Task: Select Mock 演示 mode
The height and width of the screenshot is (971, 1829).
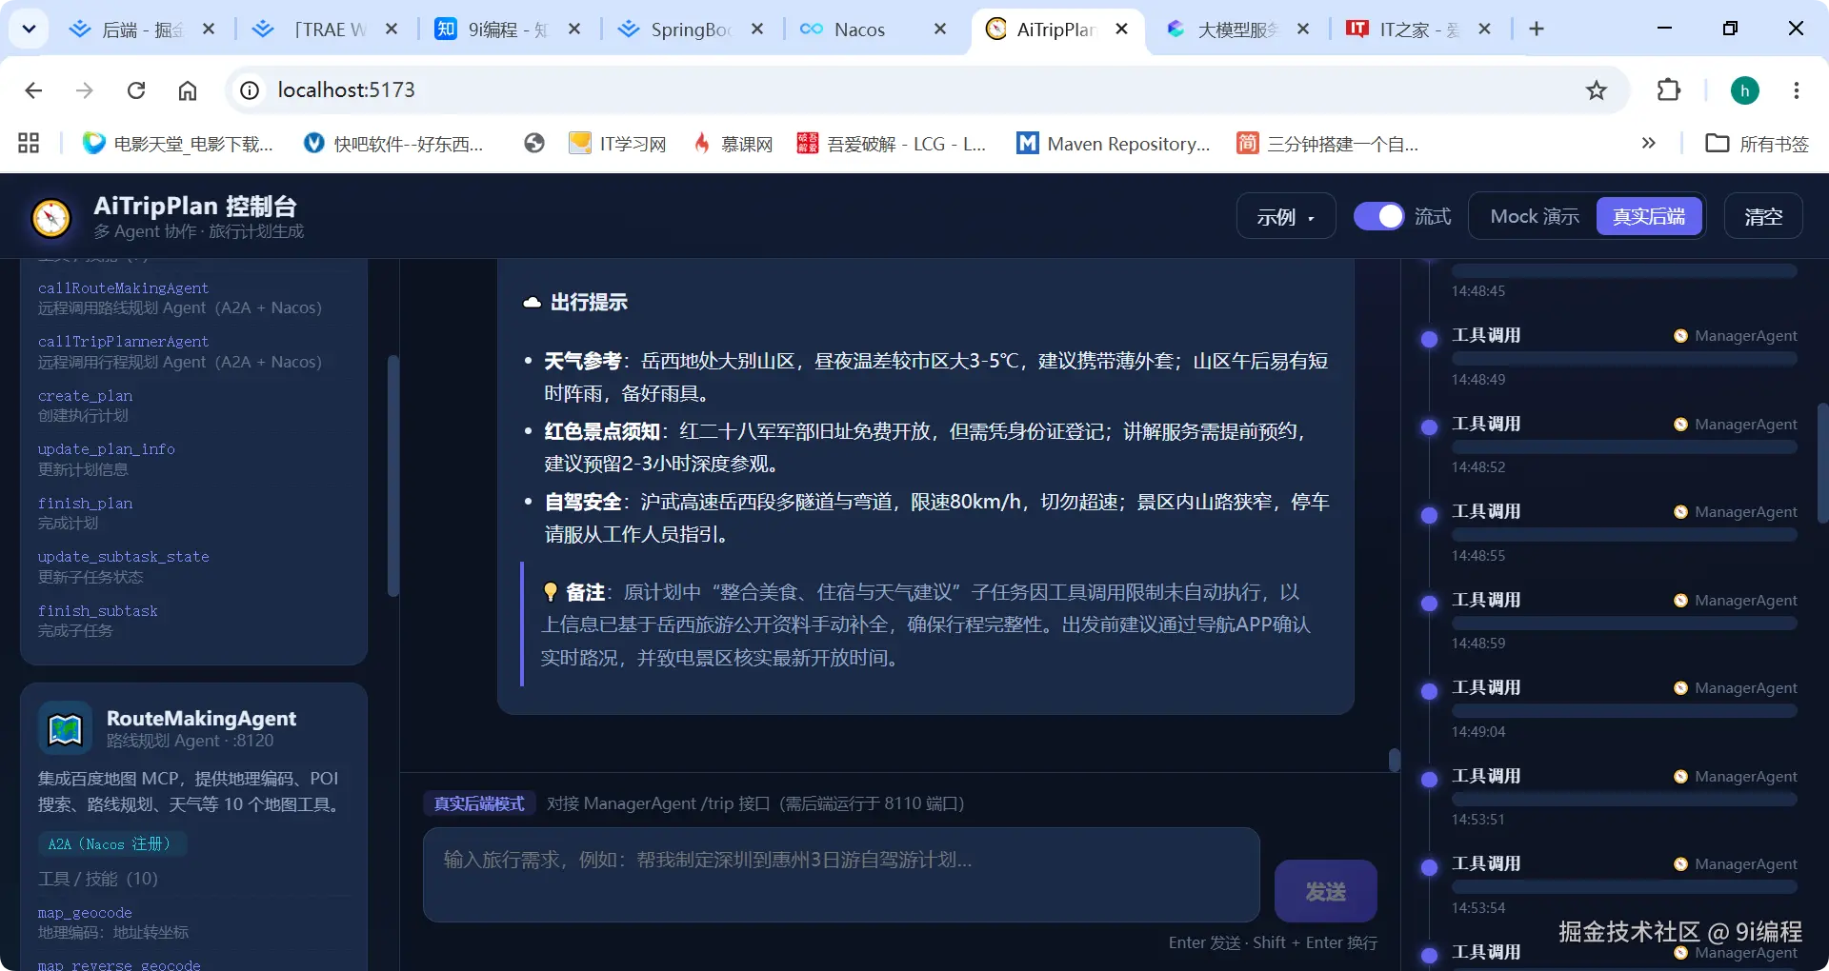Action: coord(1534,217)
